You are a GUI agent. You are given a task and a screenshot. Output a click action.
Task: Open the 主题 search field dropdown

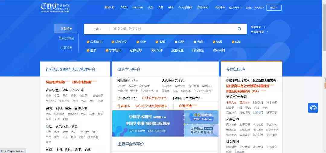pos(97,29)
